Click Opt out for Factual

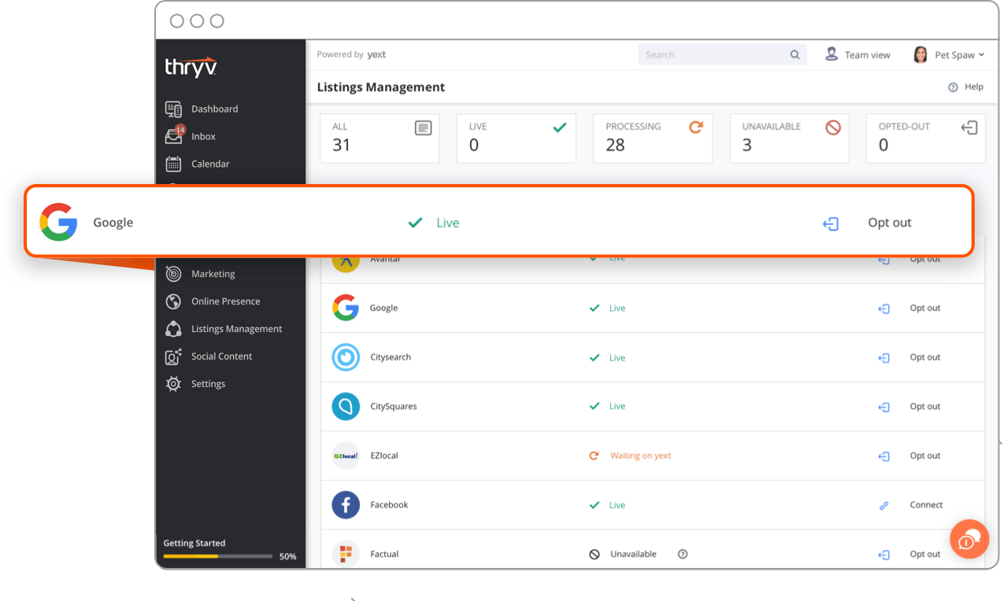point(925,554)
